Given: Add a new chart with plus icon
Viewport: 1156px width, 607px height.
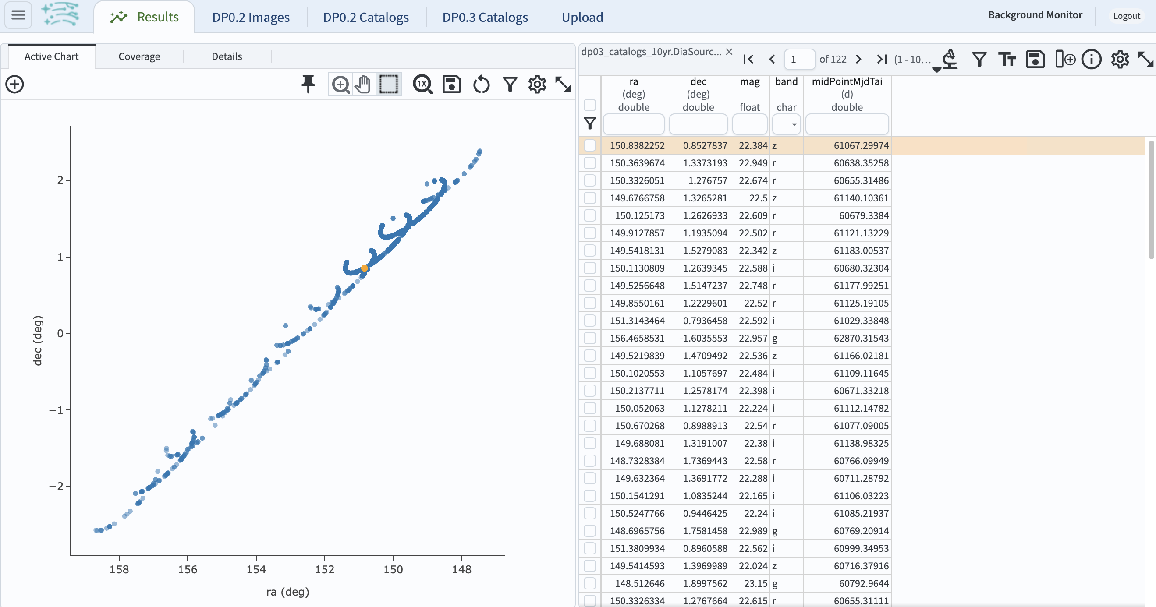Looking at the screenshot, I should [15, 85].
